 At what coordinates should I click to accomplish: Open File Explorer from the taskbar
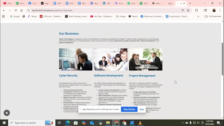tap(108, 123)
